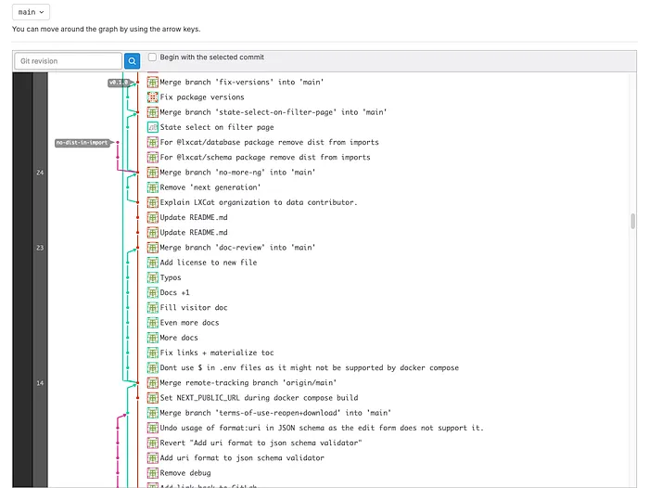649x488 pixels.
Task: Click avatar beside State select on filter page
Action: click(x=153, y=127)
